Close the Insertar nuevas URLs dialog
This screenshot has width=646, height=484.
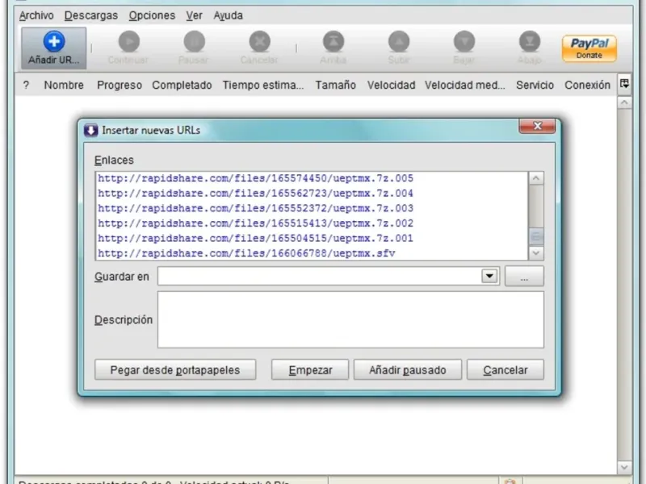(537, 126)
